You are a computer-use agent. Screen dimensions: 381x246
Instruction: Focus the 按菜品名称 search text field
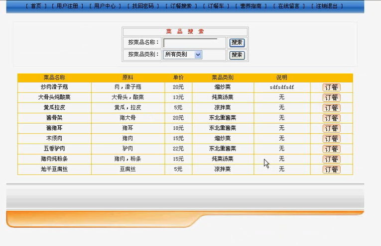tap(190, 43)
